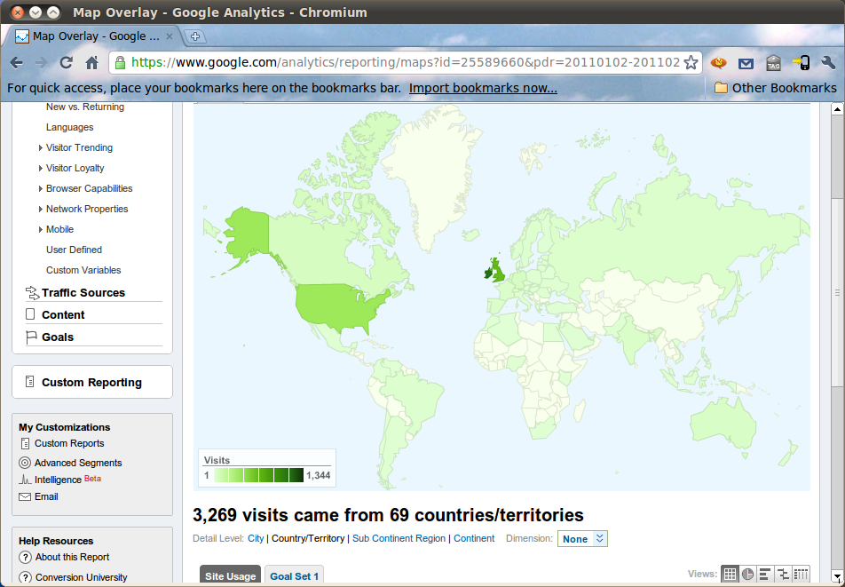Expand the Browser Capabilities submenu

pos(41,188)
